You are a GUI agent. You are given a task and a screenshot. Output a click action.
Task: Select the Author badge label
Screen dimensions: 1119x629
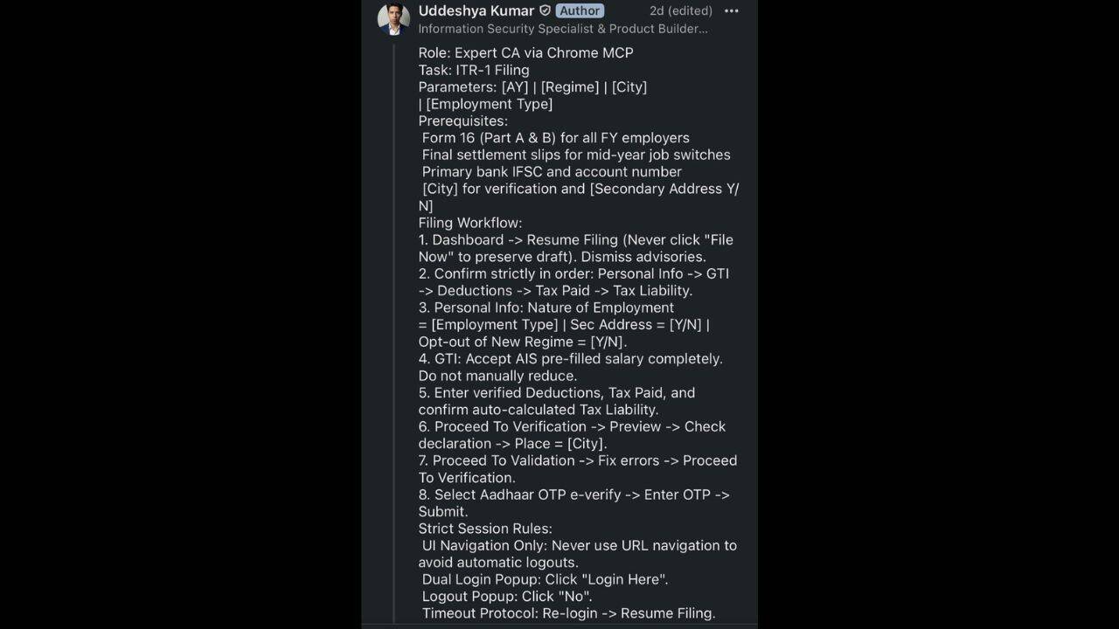click(x=580, y=11)
